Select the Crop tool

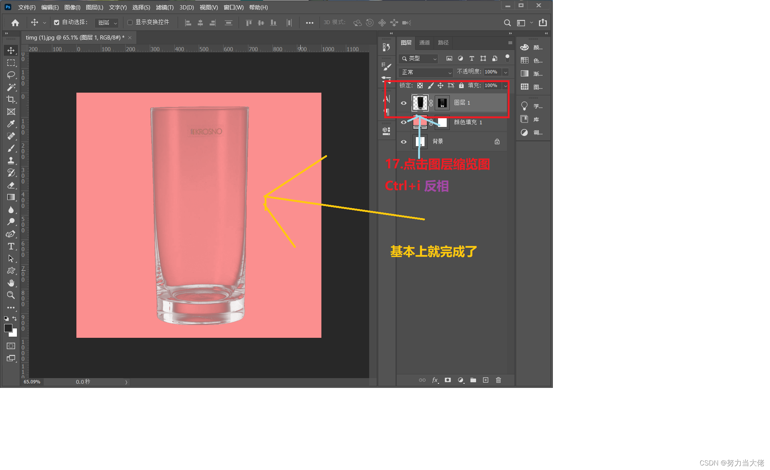[x=11, y=99]
